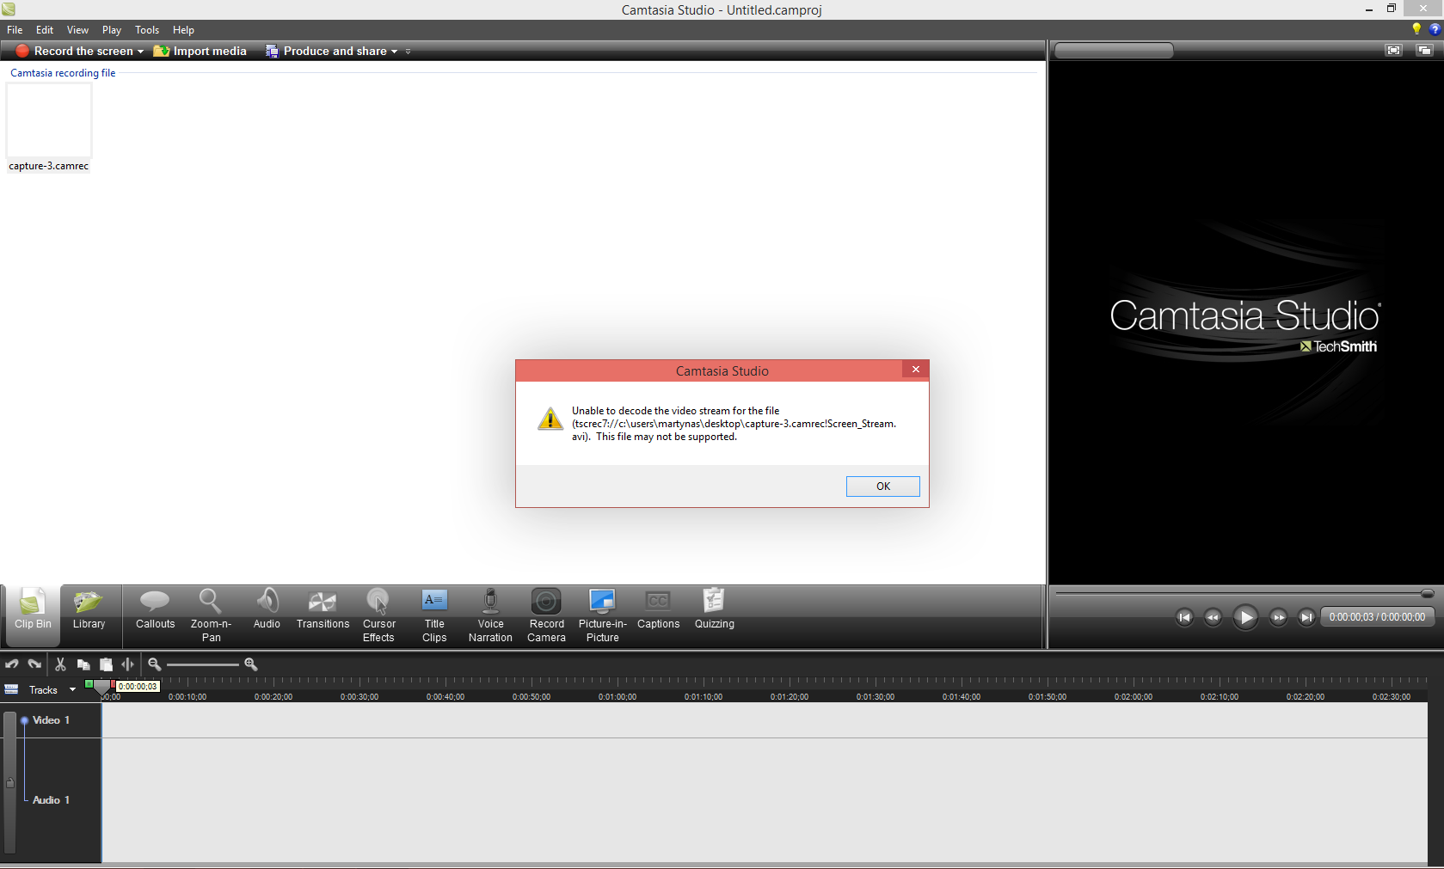1444x869 pixels.
Task: Click Produce and share button
Action: 327,52
